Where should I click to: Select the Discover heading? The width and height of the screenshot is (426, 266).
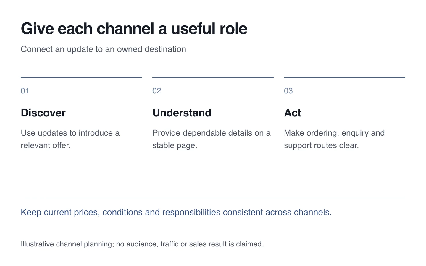point(43,113)
